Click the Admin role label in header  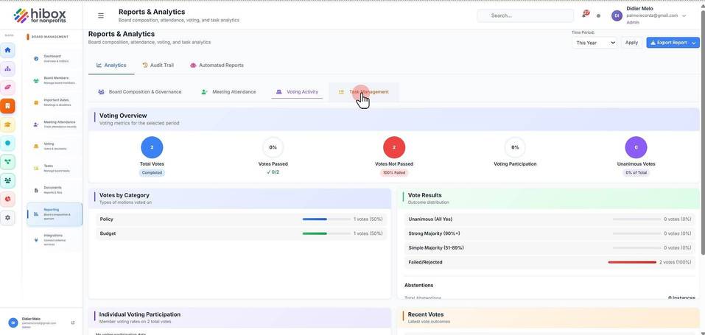[633, 23]
